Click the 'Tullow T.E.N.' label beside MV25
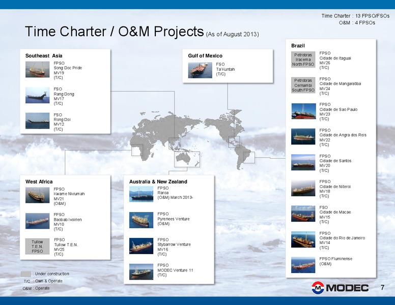395x305 pixels. (x=66, y=245)
